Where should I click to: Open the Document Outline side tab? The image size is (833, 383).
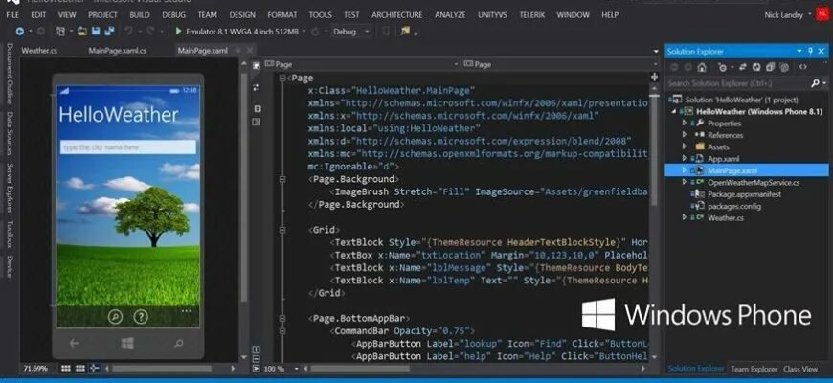pyautogui.click(x=10, y=74)
